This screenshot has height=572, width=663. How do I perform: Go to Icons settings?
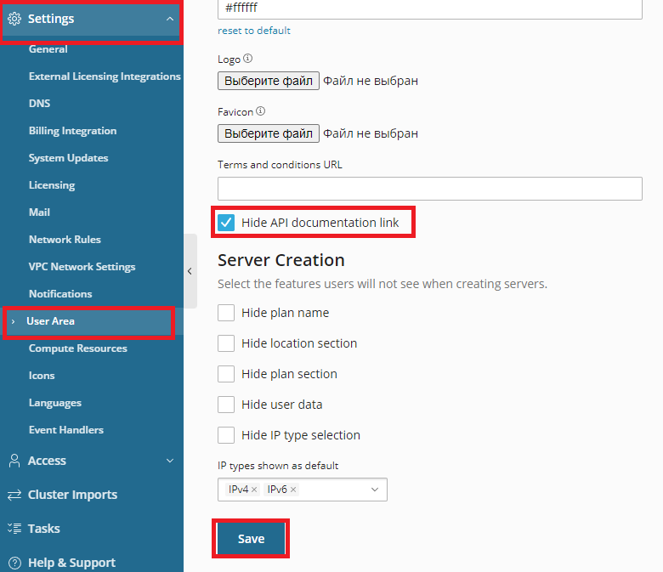tap(42, 376)
